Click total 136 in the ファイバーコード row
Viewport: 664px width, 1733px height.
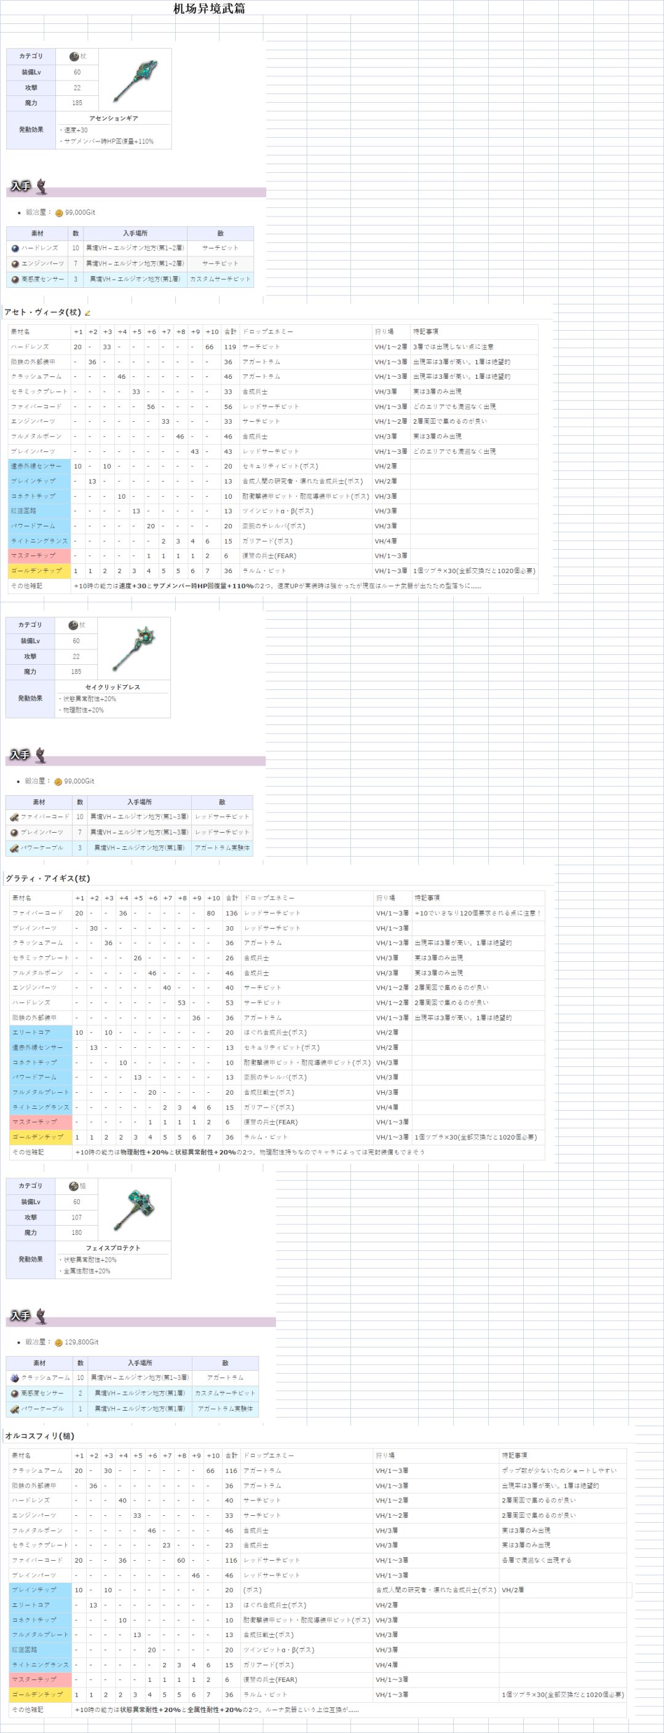tap(231, 914)
